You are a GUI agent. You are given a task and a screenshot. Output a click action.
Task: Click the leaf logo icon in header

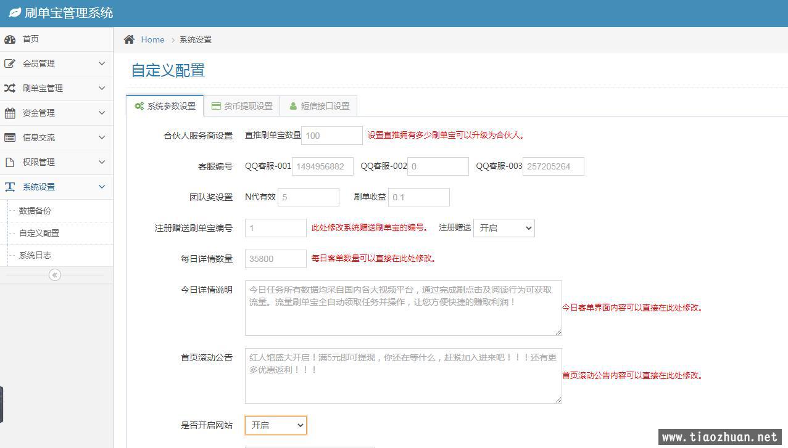click(x=15, y=13)
